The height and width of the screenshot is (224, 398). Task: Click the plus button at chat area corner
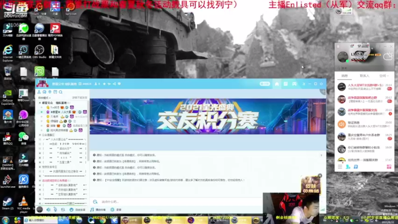tap(323, 92)
